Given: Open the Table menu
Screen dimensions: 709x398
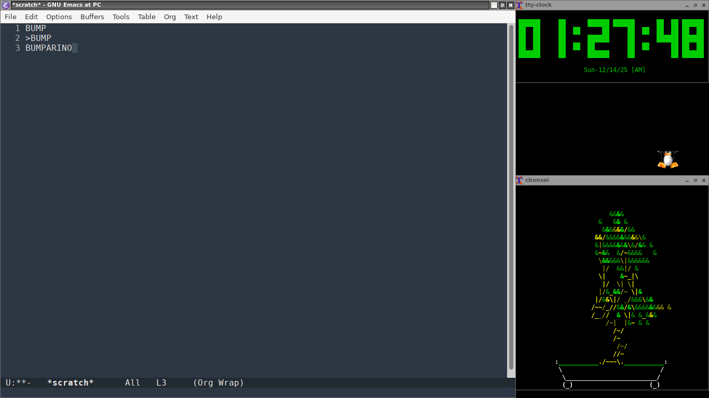Looking at the screenshot, I should 147,17.
